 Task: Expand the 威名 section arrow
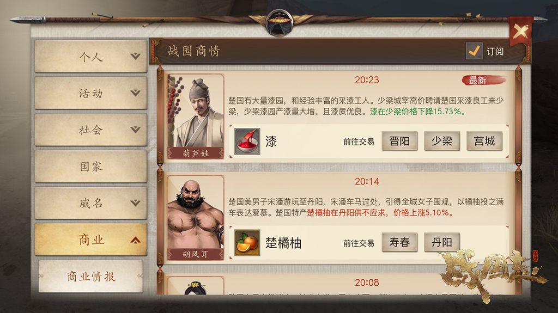(135, 202)
